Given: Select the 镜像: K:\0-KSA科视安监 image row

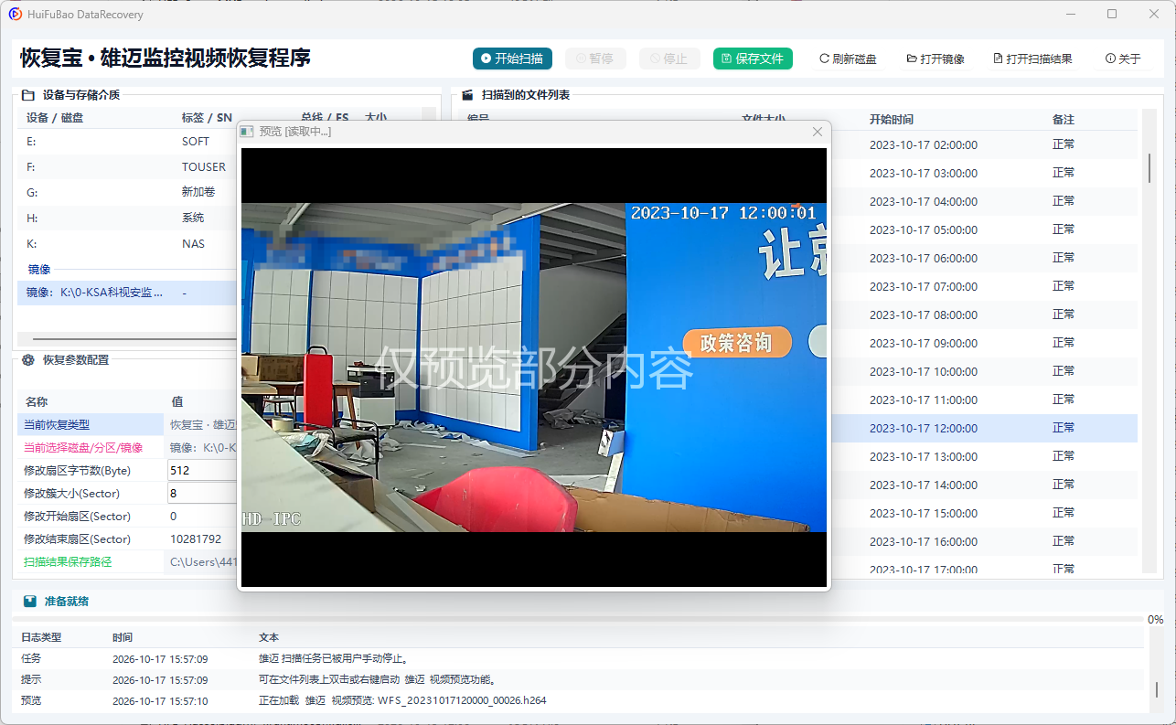Looking at the screenshot, I should point(126,293).
